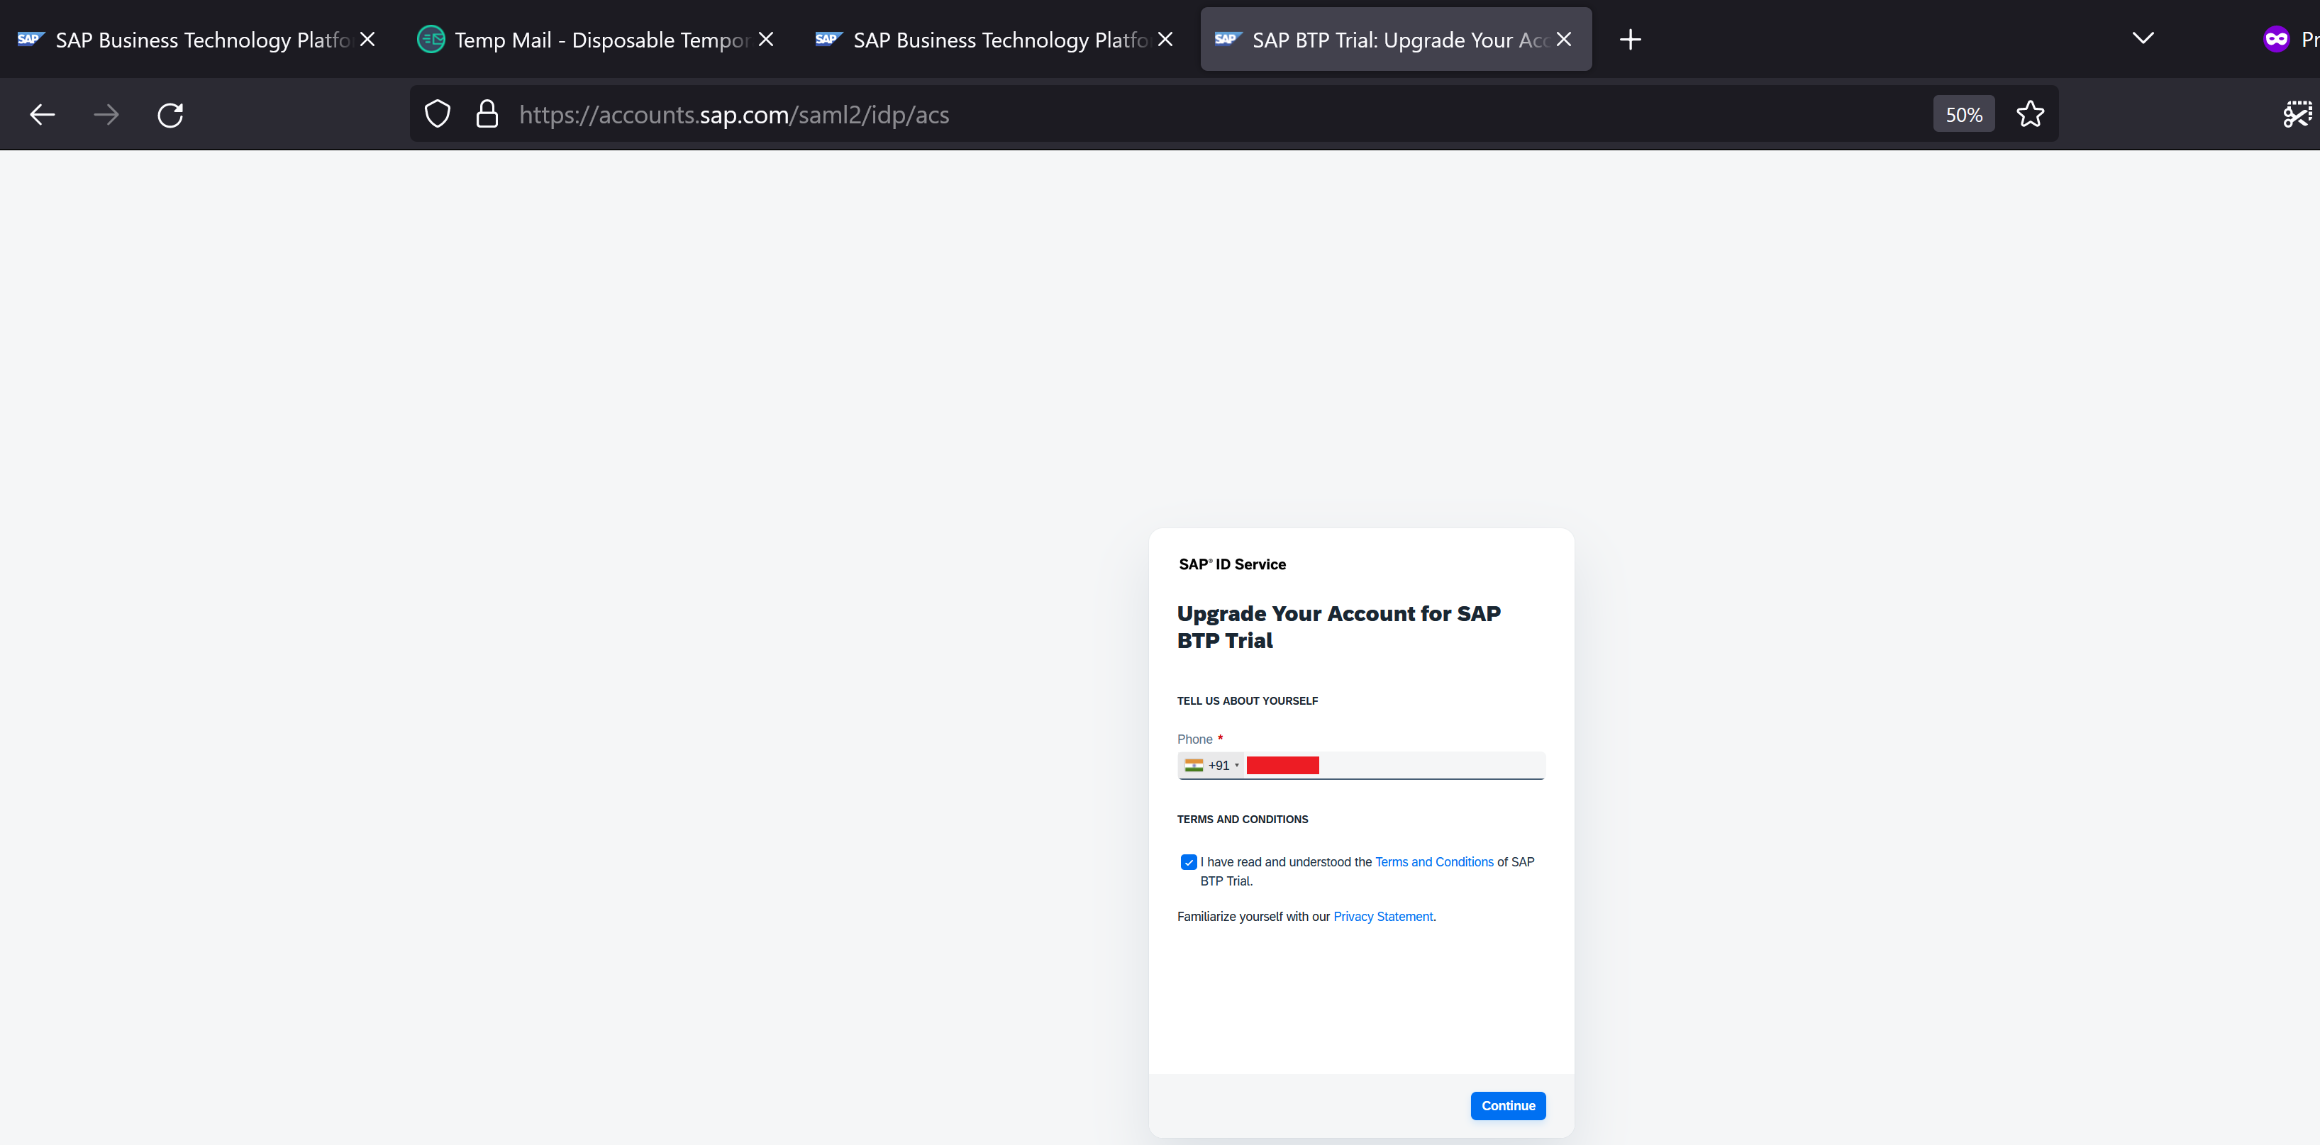The image size is (2320, 1145).
Task: Expand the list all tabs chevron
Action: (x=2143, y=38)
